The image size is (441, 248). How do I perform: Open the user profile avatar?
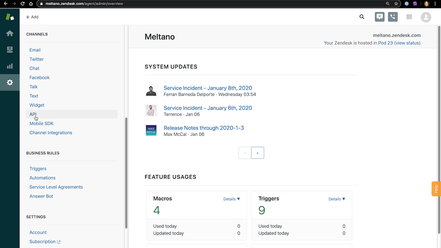point(426,17)
